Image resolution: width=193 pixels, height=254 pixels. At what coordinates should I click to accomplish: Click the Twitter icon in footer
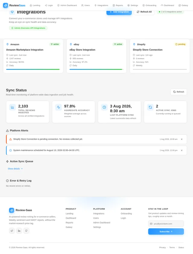12,231
